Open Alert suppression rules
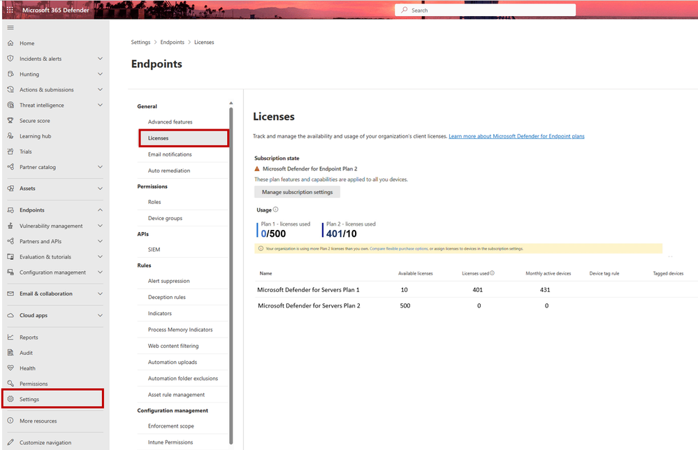The width and height of the screenshot is (698, 450). (168, 281)
